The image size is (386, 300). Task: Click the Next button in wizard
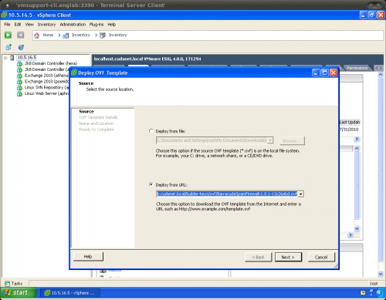point(288,257)
